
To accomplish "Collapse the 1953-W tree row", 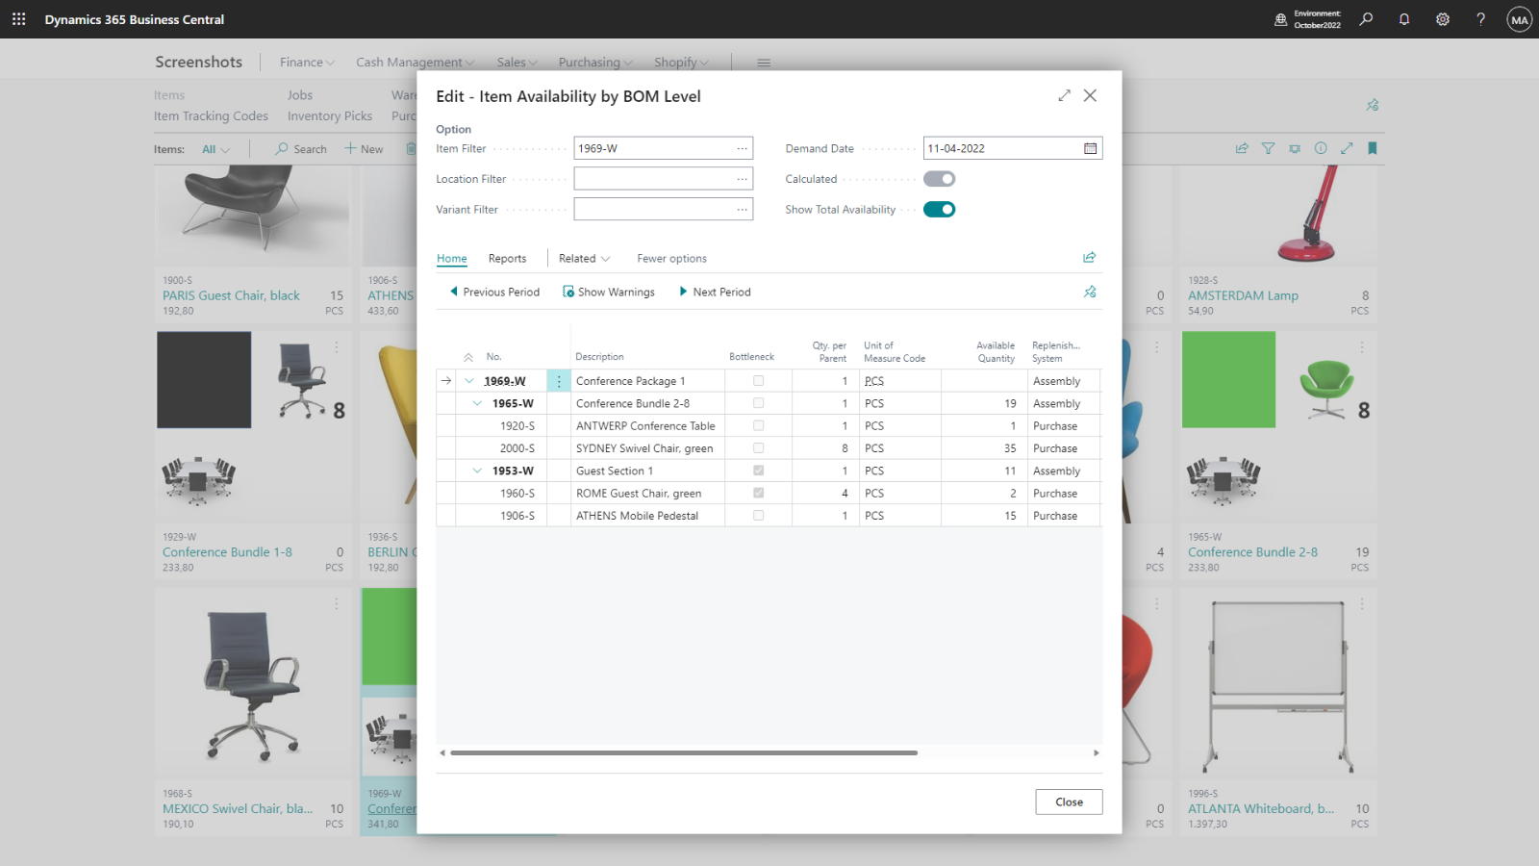I will (477, 471).
